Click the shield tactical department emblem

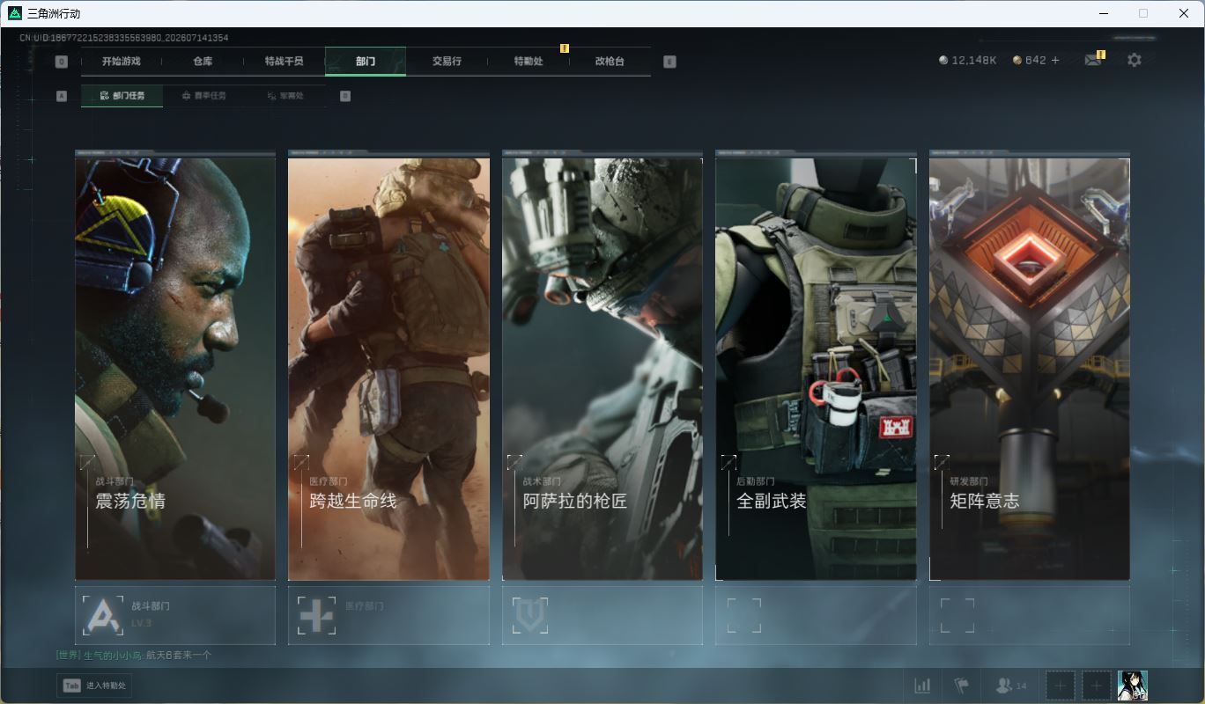click(530, 615)
